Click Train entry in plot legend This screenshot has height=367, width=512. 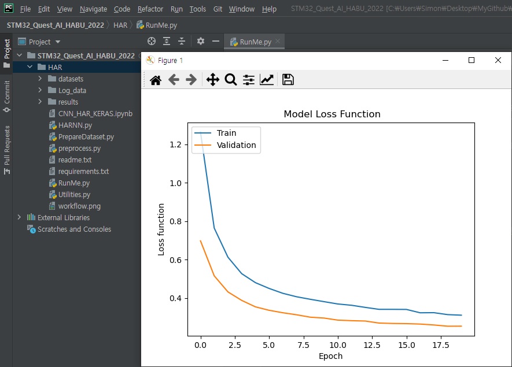pyautogui.click(x=226, y=133)
